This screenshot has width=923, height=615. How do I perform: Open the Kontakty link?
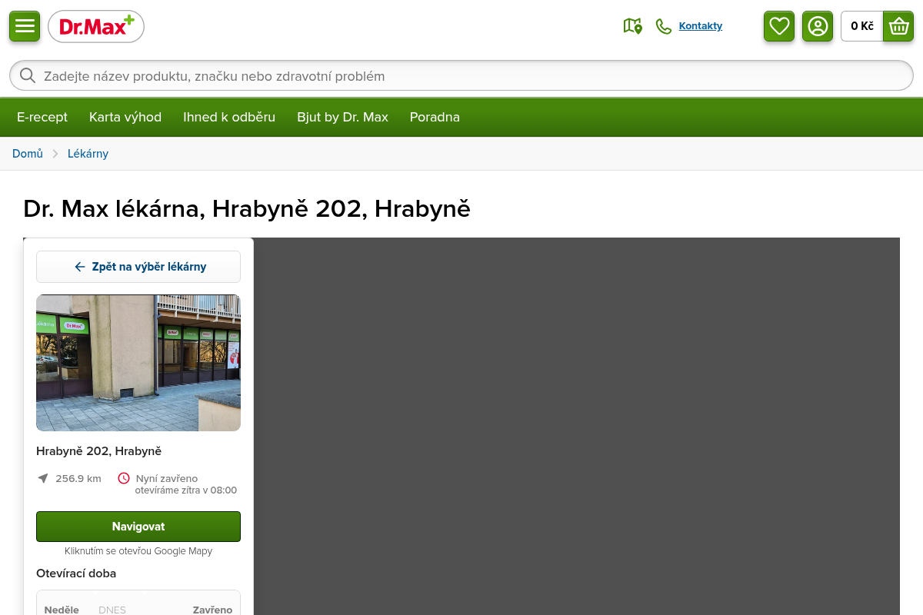coord(701,26)
